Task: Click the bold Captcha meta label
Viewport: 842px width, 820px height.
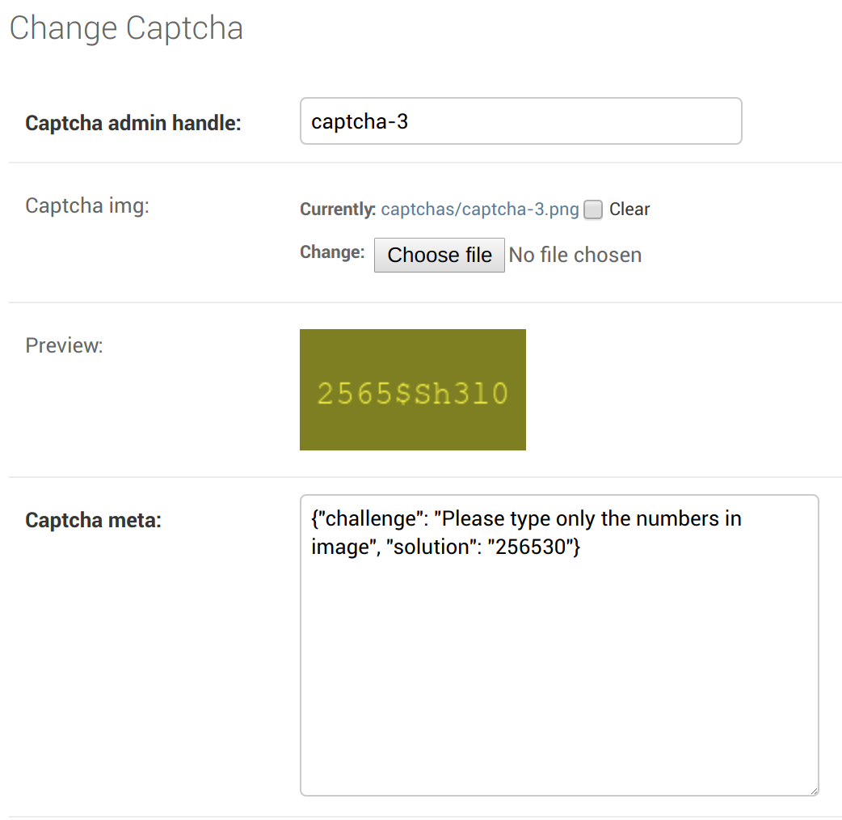Action: point(92,520)
